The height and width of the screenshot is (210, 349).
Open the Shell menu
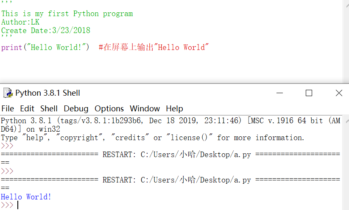click(x=49, y=108)
